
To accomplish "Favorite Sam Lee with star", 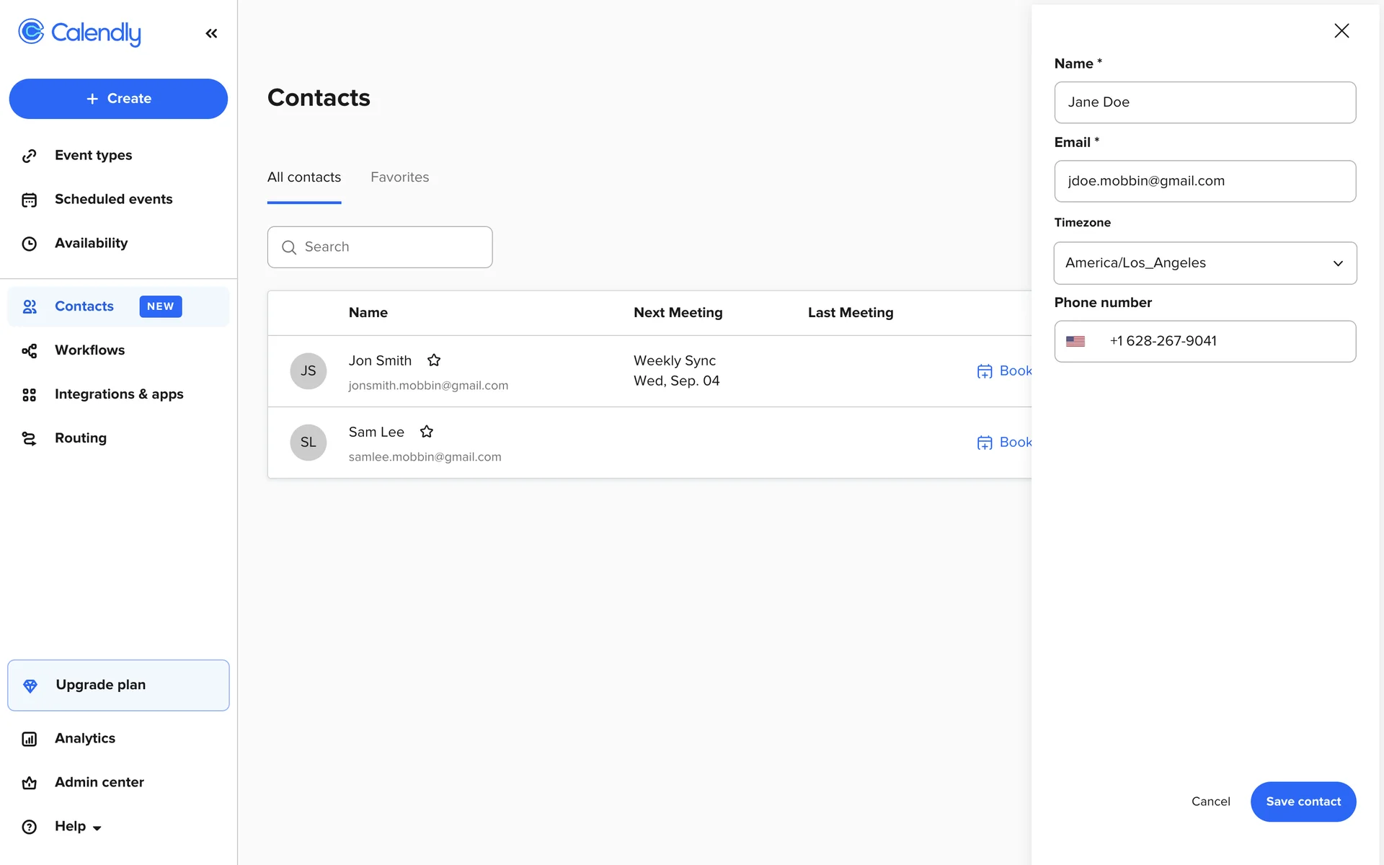I will [427, 431].
